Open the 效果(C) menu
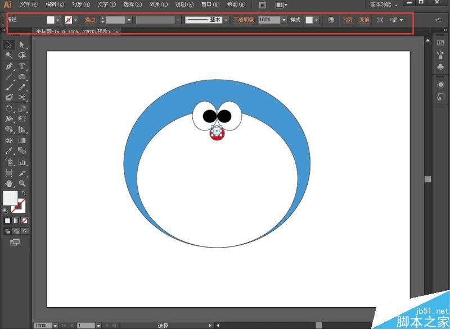The height and width of the screenshot is (329, 450). tap(158, 4)
